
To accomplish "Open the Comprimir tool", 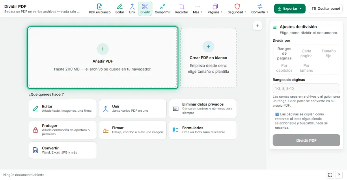I will pyautogui.click(x=162, y=9).
